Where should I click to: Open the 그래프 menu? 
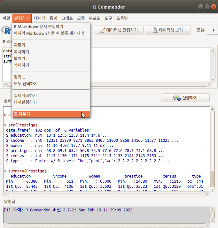click(67, 18)
